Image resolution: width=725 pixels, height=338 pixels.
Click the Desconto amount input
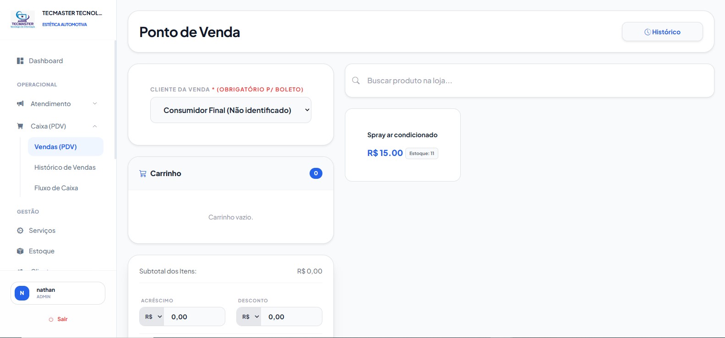coord(292,317)
